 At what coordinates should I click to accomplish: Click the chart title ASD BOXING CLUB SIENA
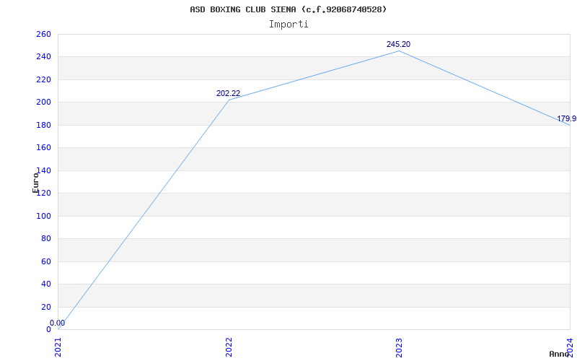click(288, 9)
